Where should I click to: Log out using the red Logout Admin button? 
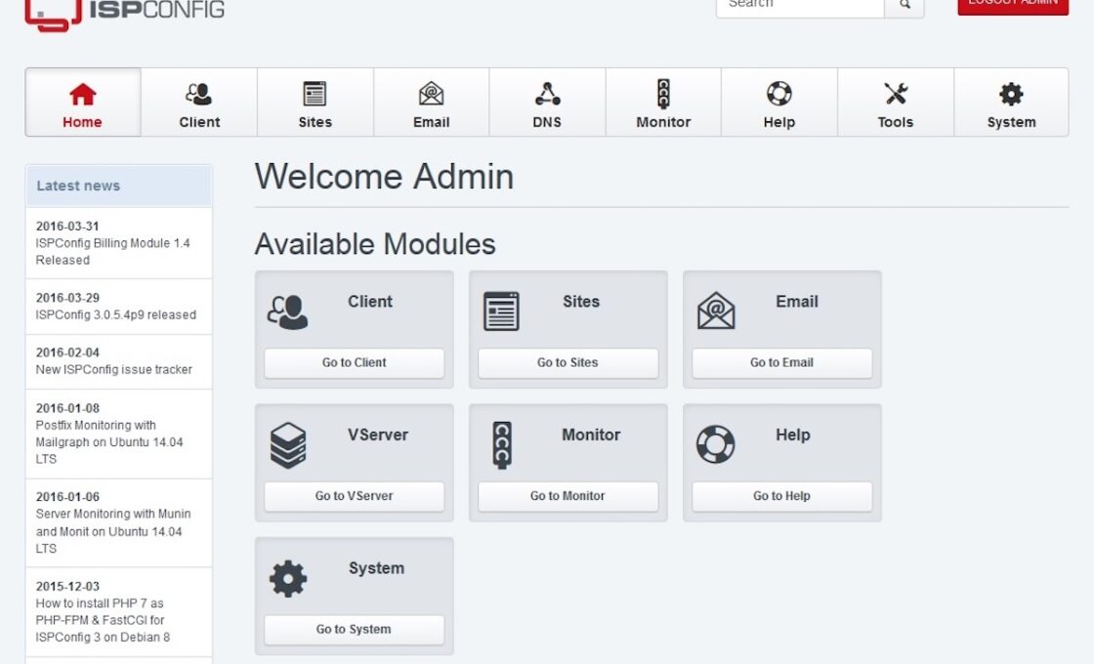[1012, 5]
